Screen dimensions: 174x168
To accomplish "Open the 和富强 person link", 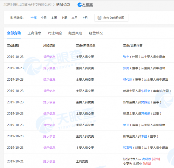I will point(128,148).
